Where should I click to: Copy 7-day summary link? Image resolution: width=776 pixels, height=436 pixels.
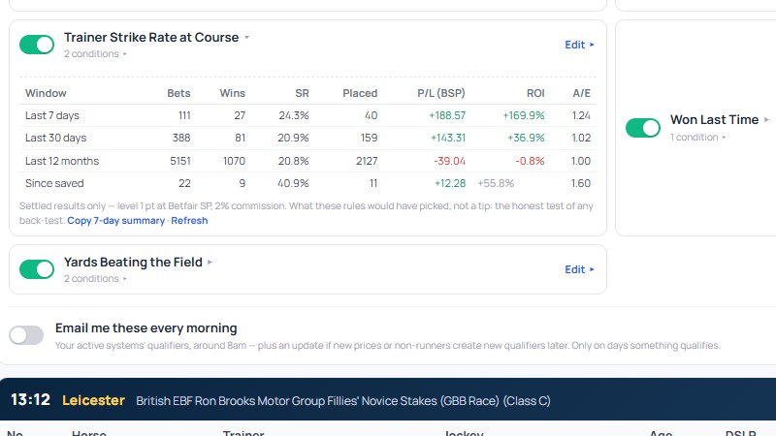[x=115, y=221]
